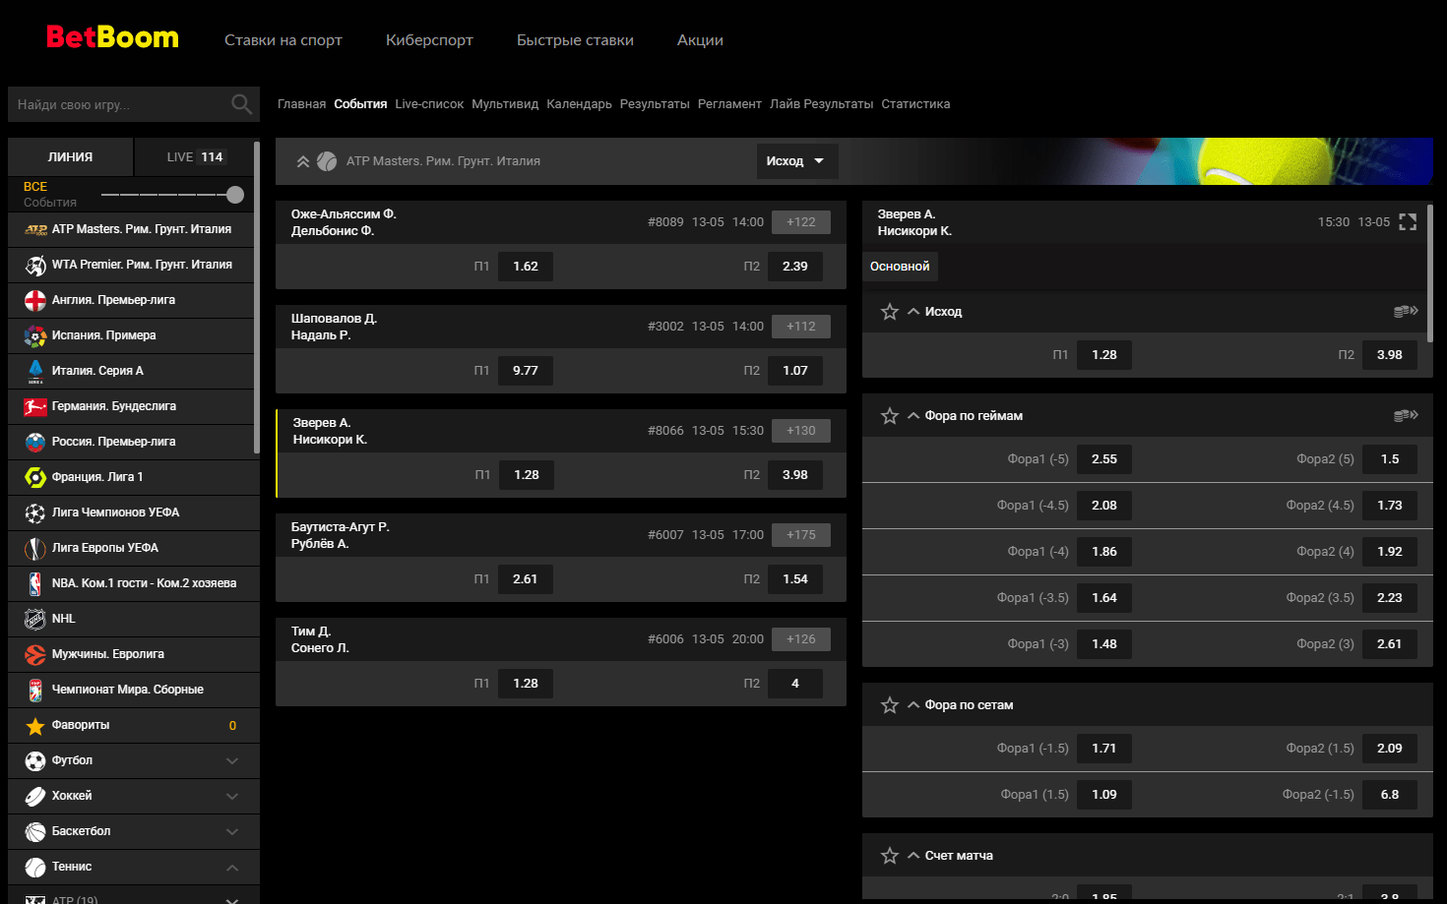Collapse the Теннис category

coord(232,867)
